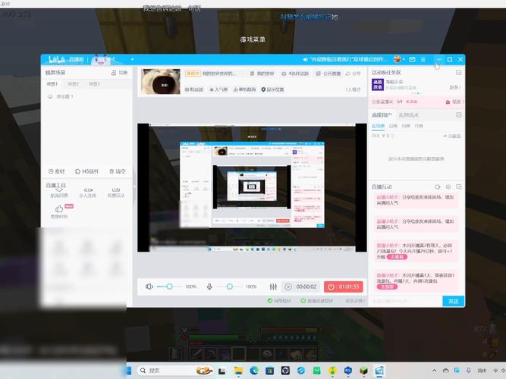
Task: Click the share icon in room info bar
Action: [353, 74]
